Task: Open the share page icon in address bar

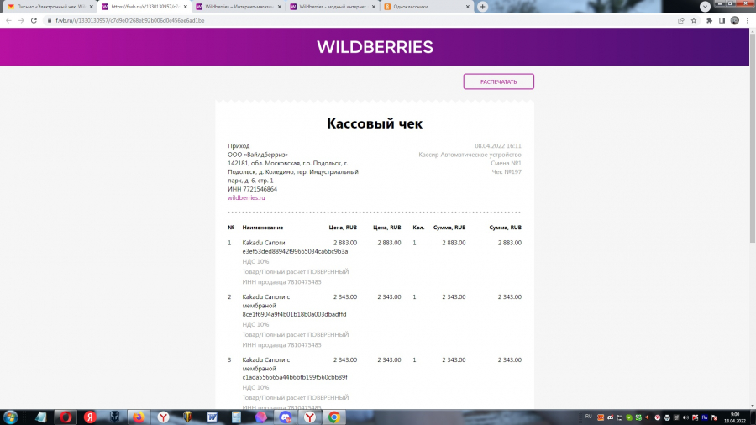Action: (x=680, y=21)
